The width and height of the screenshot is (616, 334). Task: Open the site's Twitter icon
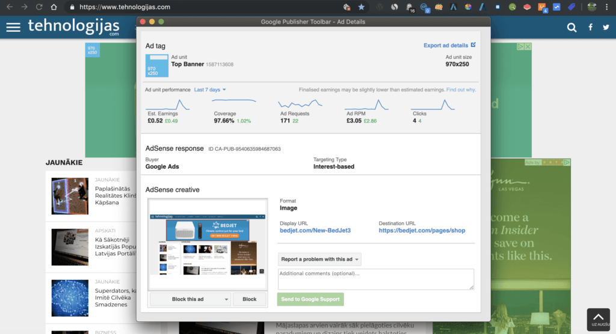pyautogui.click(x=606, y=27)
